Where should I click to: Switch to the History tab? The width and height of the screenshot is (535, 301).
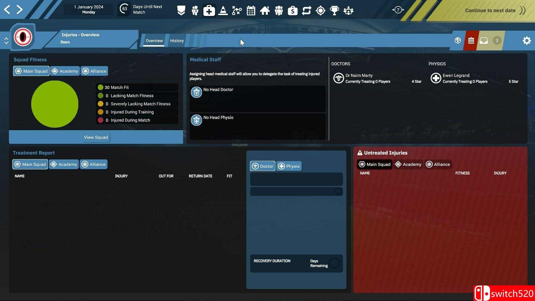point(177,41)
